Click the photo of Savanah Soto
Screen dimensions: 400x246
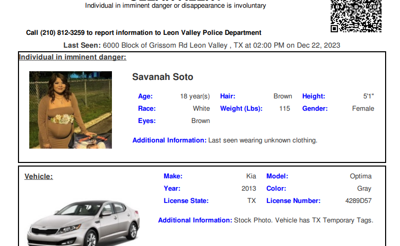pos(70,110)
